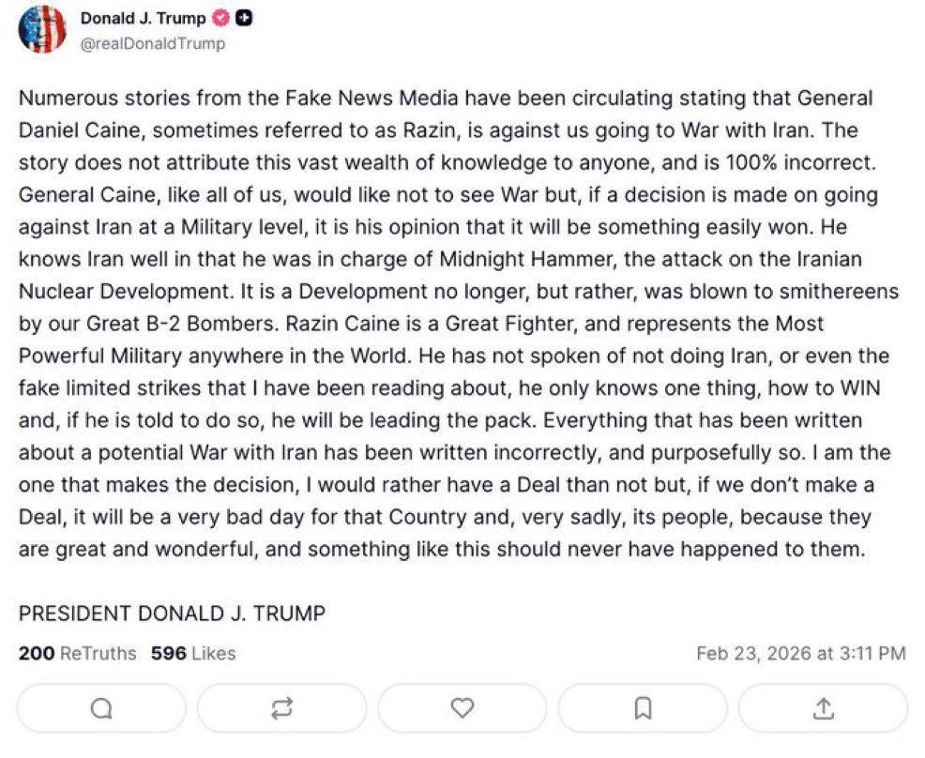The image size is (925, 758).
Task: Show the 596 Likes list
Action: (193, 653)
